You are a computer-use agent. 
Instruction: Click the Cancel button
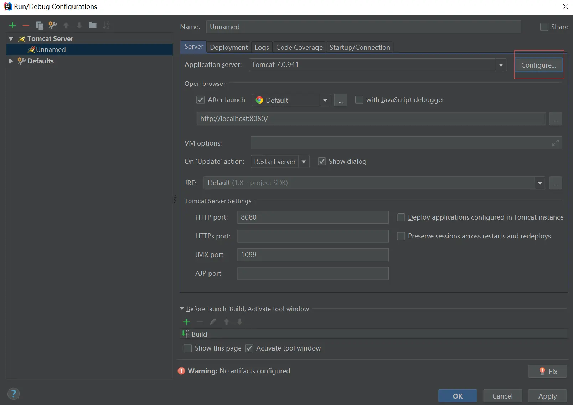tap(502, 396)
